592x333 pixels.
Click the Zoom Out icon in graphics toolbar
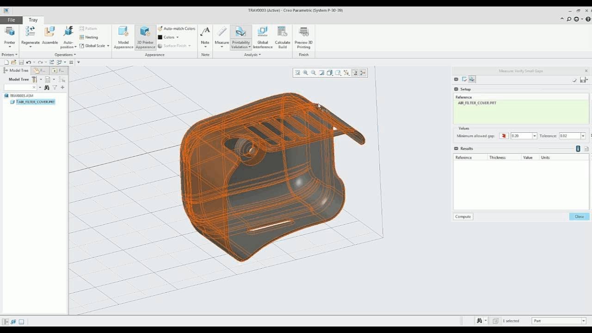pos(314,73)
